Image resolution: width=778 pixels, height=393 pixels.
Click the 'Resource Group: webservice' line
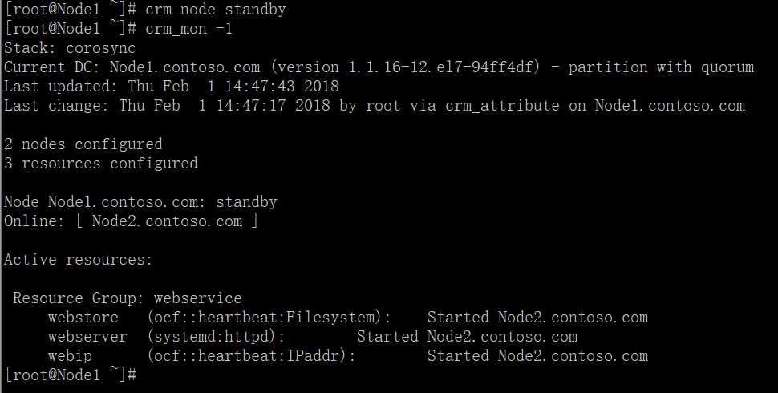127,298
